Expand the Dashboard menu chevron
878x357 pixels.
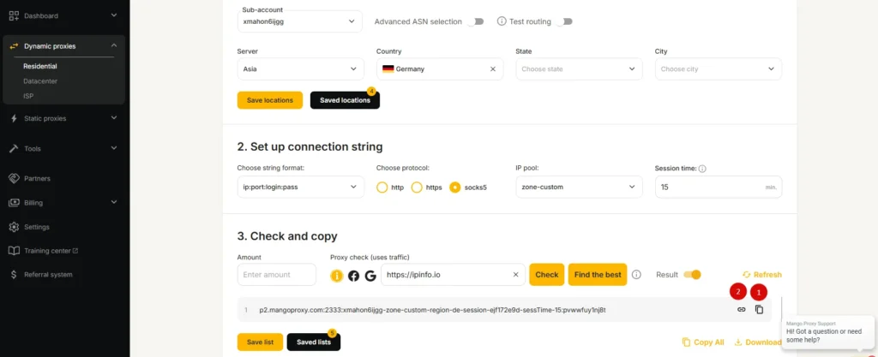(114, 15)
